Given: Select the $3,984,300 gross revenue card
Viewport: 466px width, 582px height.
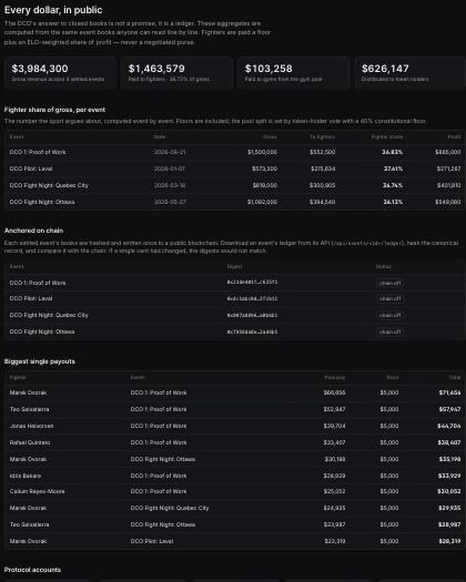Looking at the screenshot, I should click(60, 73).
